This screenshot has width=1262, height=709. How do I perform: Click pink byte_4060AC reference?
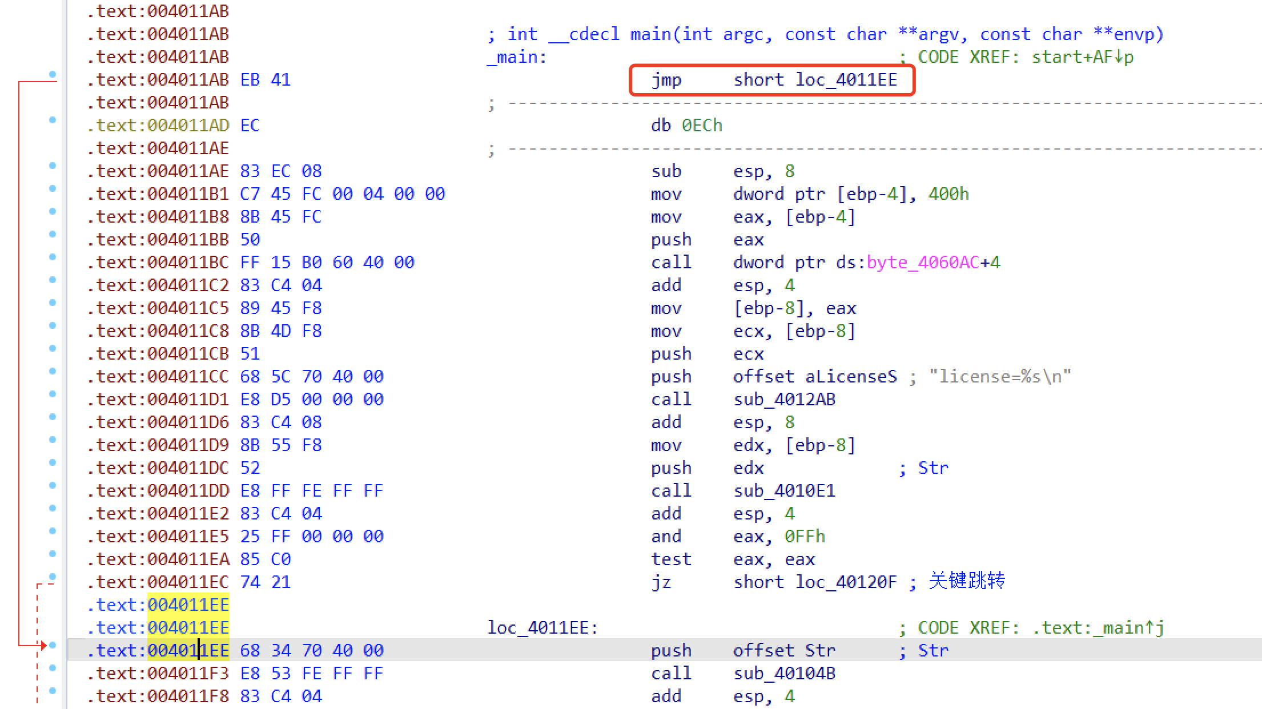click(x=922, y=263)
